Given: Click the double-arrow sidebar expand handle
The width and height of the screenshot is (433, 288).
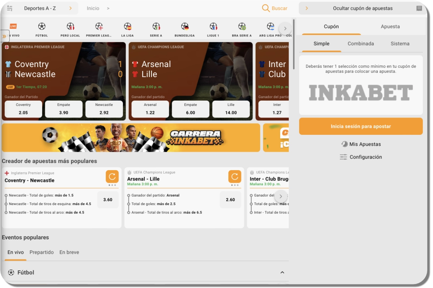Looking at the screenshot, I should pyautogui.click(x=4, y=36).
